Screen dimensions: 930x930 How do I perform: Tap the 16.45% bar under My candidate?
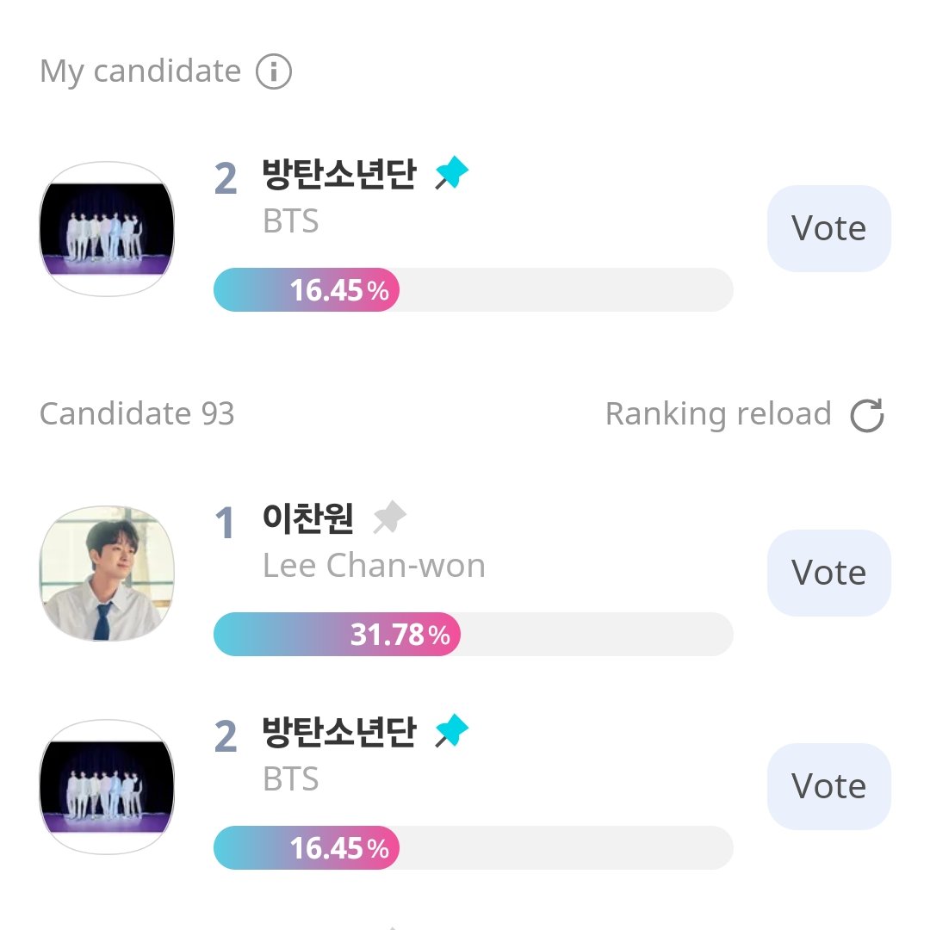tap(473, 290)
